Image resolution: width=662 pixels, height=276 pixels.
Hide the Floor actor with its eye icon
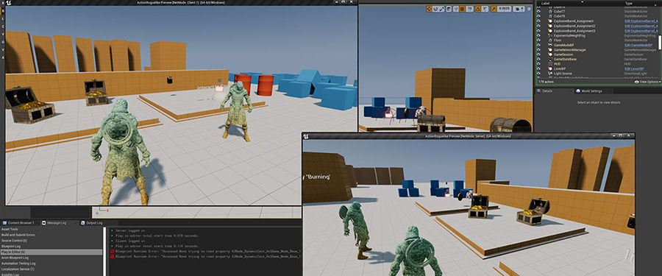pos(538,40)
